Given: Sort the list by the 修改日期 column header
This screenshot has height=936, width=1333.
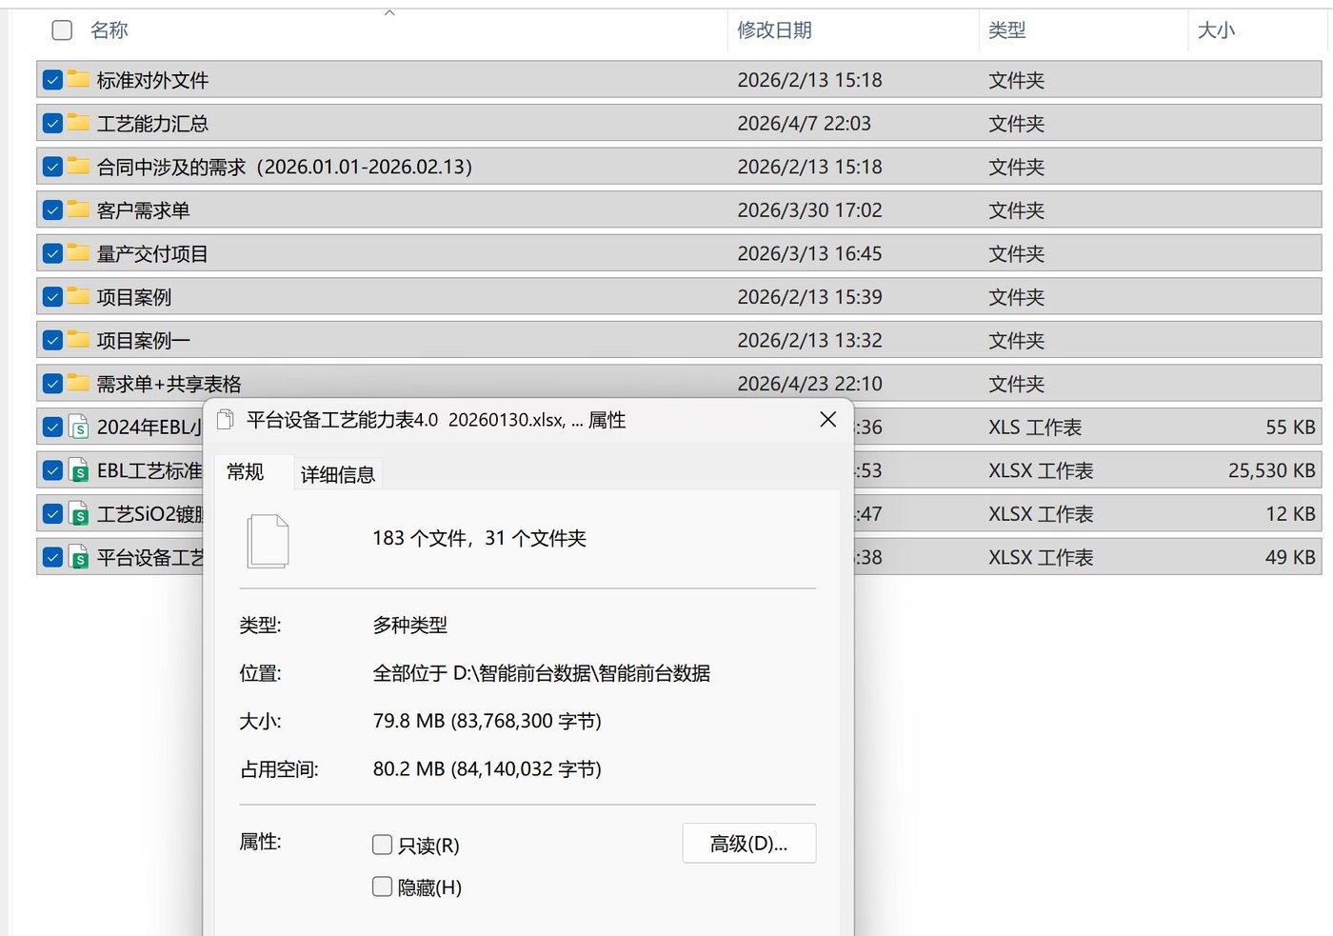Looking at the screenshot, I should 774,30.
